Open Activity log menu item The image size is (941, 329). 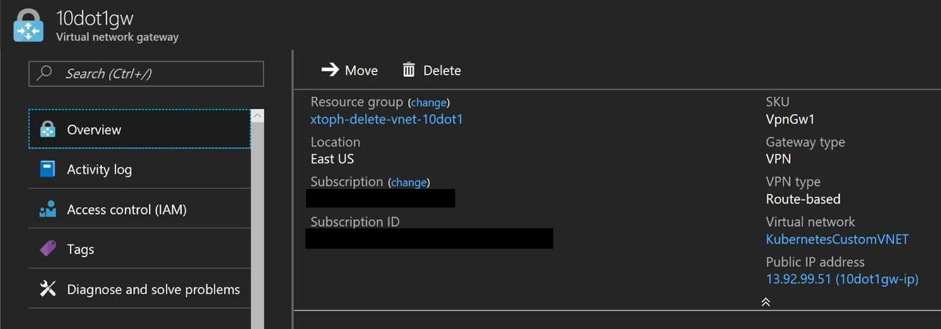coord(139,169)
